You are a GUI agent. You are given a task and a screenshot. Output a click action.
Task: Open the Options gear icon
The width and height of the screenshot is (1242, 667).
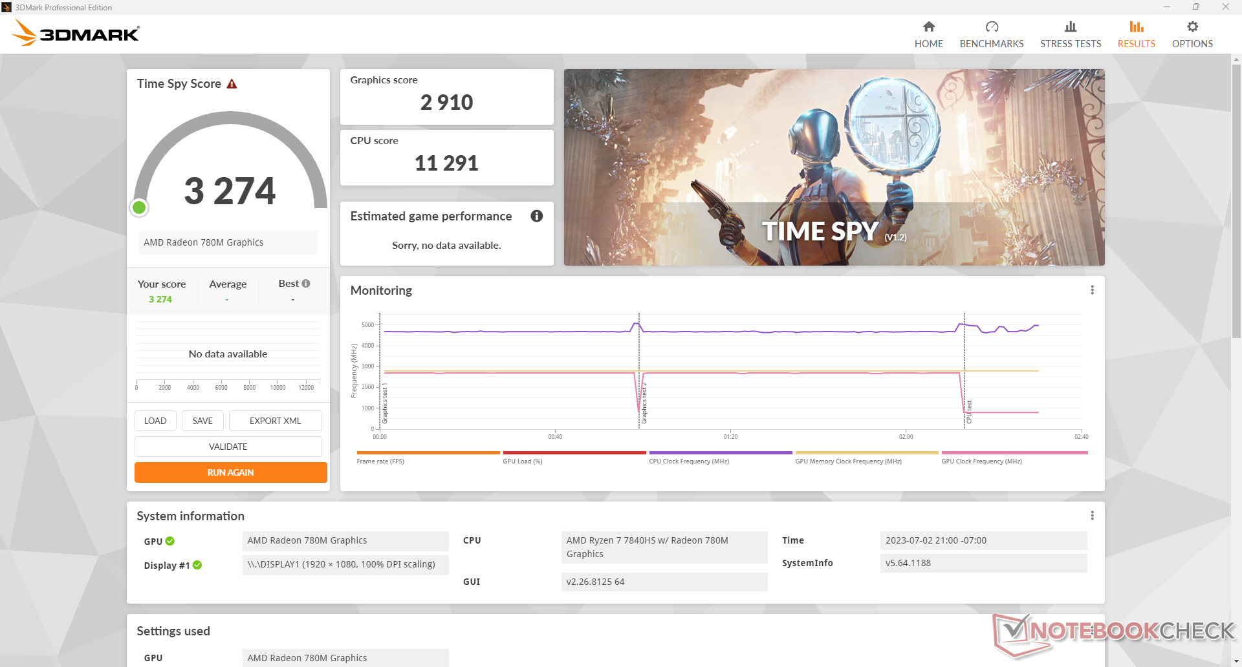pyautogui.click(x=1192, y=26)
